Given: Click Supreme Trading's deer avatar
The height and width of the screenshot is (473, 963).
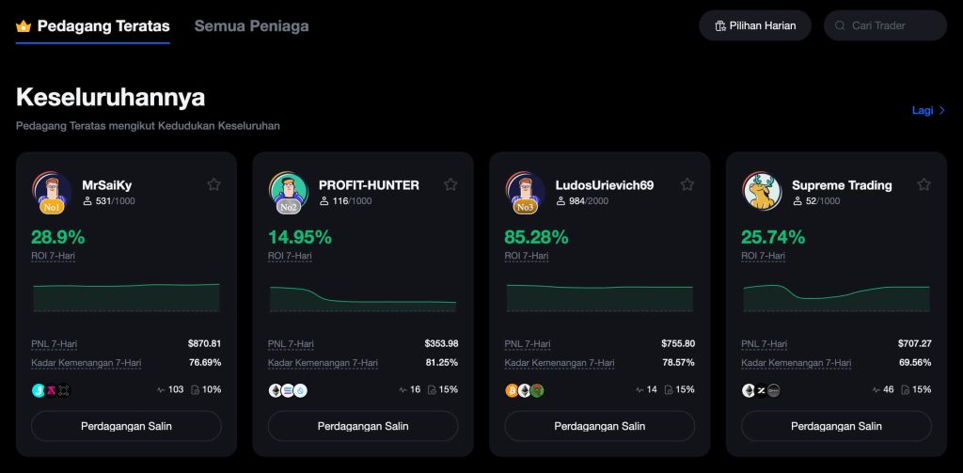Looking at the screenshot, I should coord(762,191).
